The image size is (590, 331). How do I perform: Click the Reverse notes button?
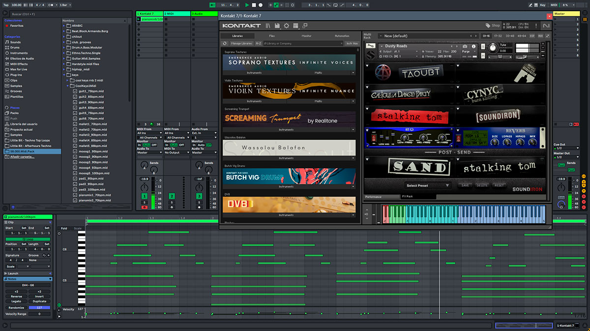pyautogui.click(x=16, y=296)
